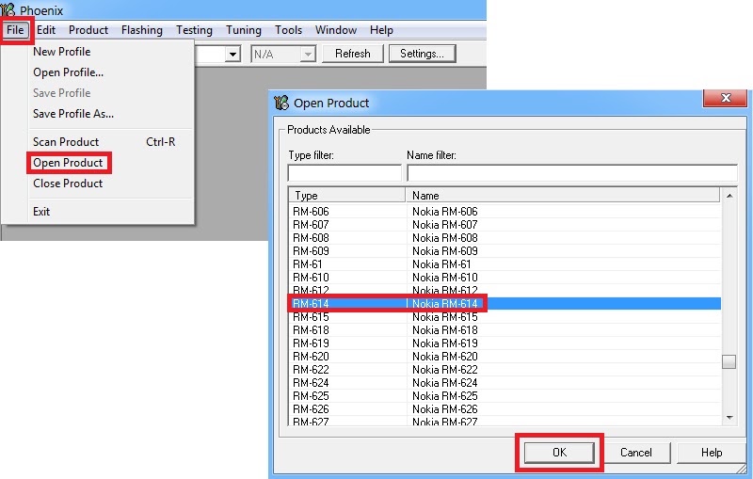
Task: Expand the connection dropdown arrow in toolbar
Action: 232,54
